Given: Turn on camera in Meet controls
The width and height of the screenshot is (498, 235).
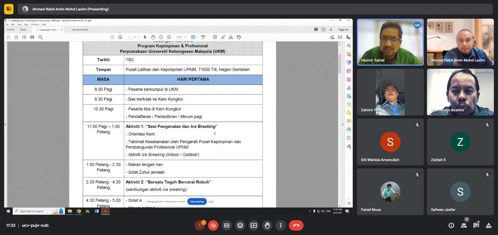Looking at the screenshot, I should pos(213,225).
